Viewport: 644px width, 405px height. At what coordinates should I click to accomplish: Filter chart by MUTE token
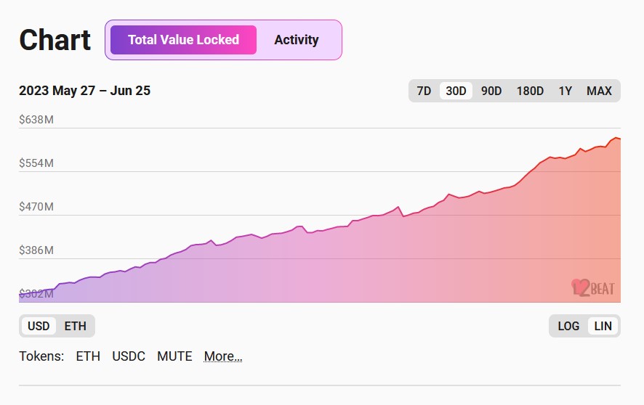click(174, 356)
